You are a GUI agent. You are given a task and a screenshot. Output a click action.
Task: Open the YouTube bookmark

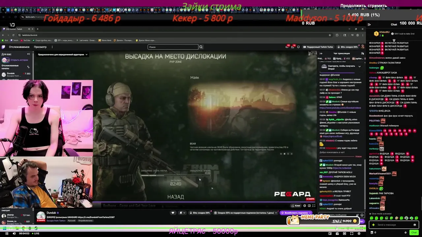click(x=26, y=40)
